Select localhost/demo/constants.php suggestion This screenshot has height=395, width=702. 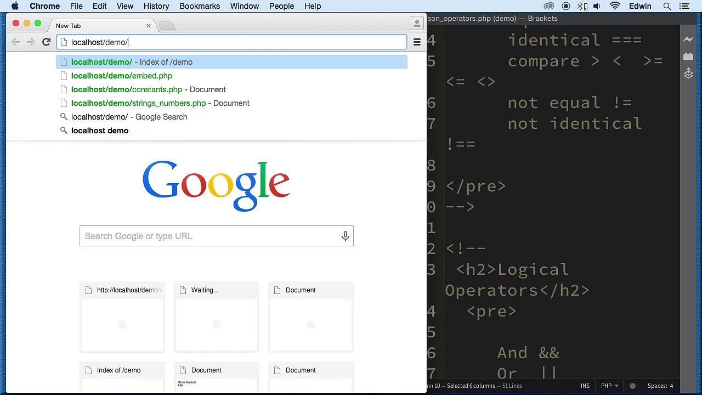pyautogui.click(x=231, y=89)
